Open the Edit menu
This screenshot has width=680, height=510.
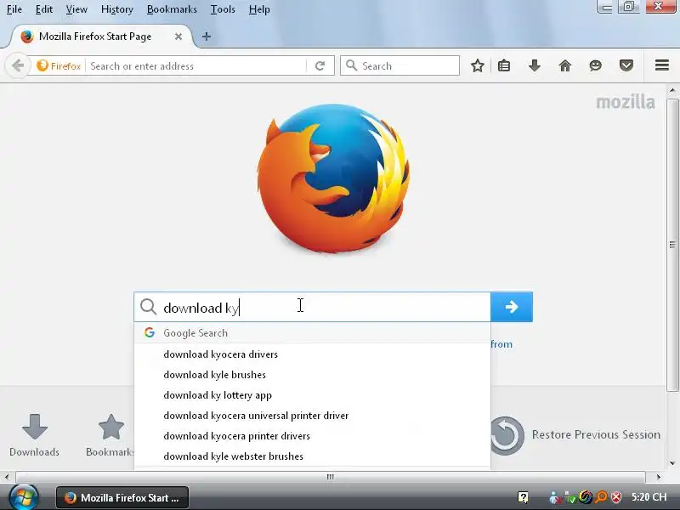point(44,9)
